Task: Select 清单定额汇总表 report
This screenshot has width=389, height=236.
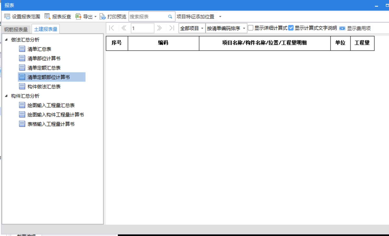Action: (44, 68)
